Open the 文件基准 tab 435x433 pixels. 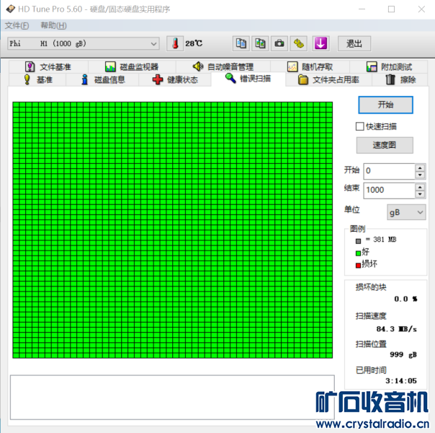click(48, 66)
